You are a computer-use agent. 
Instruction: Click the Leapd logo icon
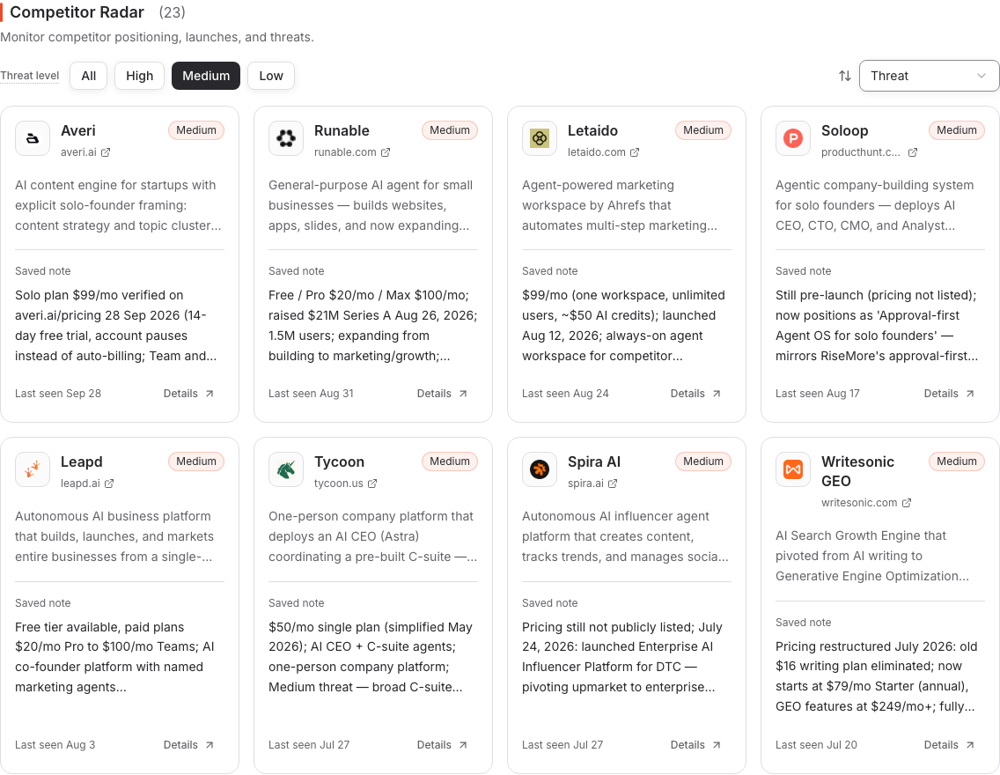click(33, 469)
